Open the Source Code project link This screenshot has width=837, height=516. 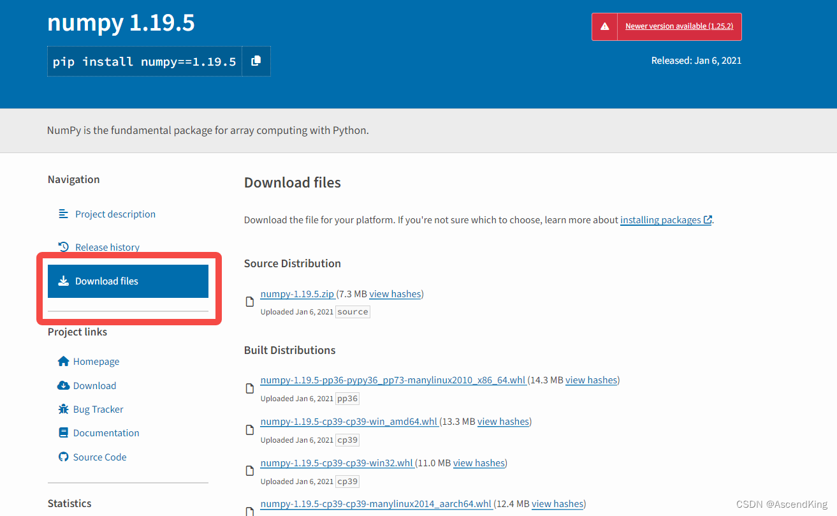pyautogui.click(x=99, y=457)
